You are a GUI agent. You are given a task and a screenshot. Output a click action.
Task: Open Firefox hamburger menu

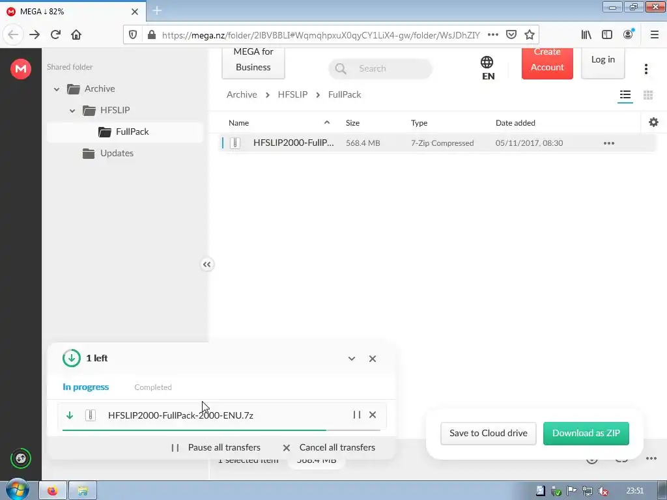click(x=654, y=35)
